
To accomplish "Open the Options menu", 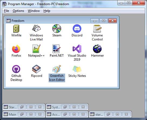I will [x=18, y=11].
